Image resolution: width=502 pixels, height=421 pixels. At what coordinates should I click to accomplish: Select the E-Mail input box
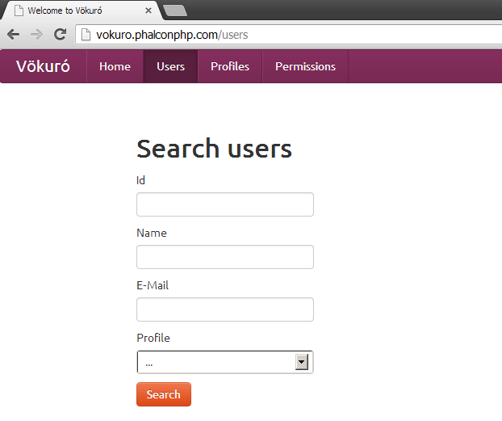coord(224,309)
